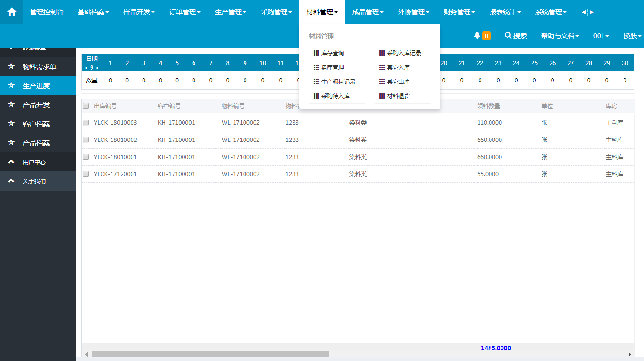644x361 pixels.
Task: Click the grid icon beside 采购入库记录
Action: (x=382, y=53)
